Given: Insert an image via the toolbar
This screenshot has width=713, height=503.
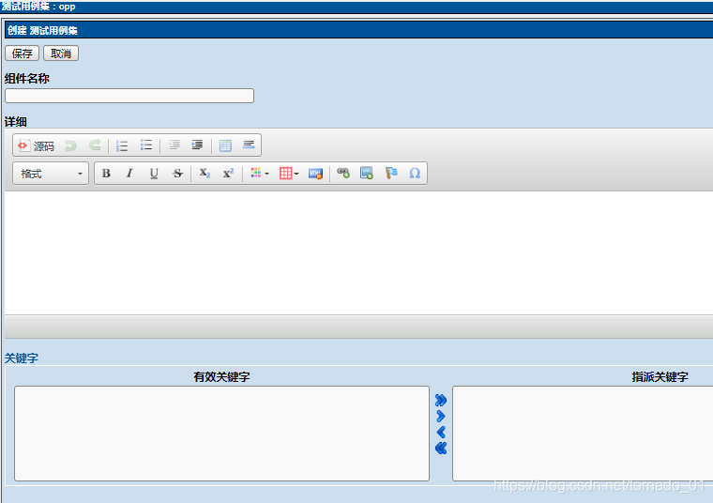Looking at the screenshot, I should click(367, 173).
